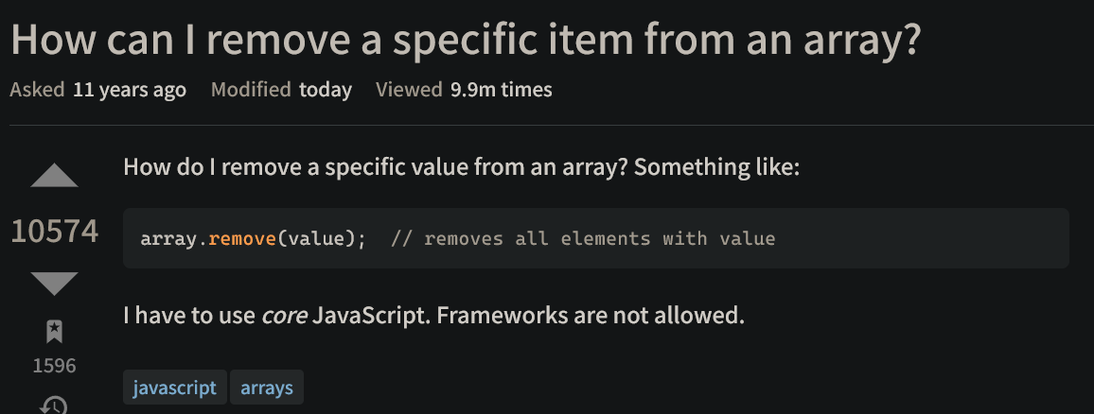The height and width of the screenshot is (414, 1094).
Task: Click the 'Modified today' link
Action: coord(281,89)
